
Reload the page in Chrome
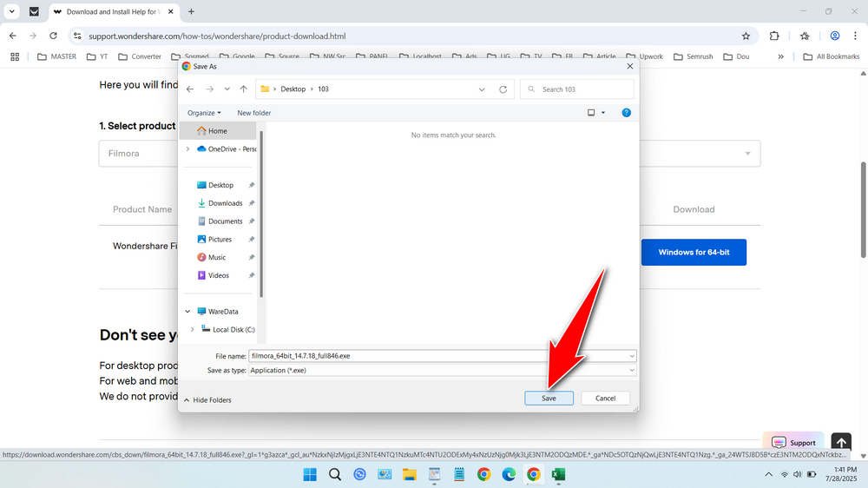pos(53,36)
